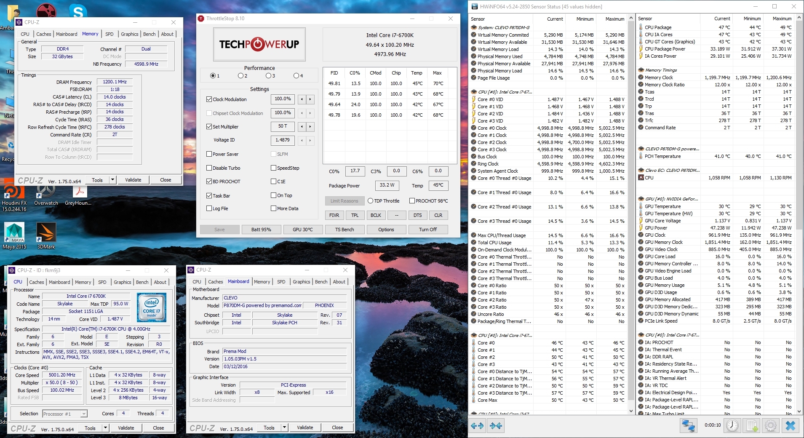Reset HWiNFO min/max with clock icon
The image size is (804, 438).
click(x=732, y=426)
